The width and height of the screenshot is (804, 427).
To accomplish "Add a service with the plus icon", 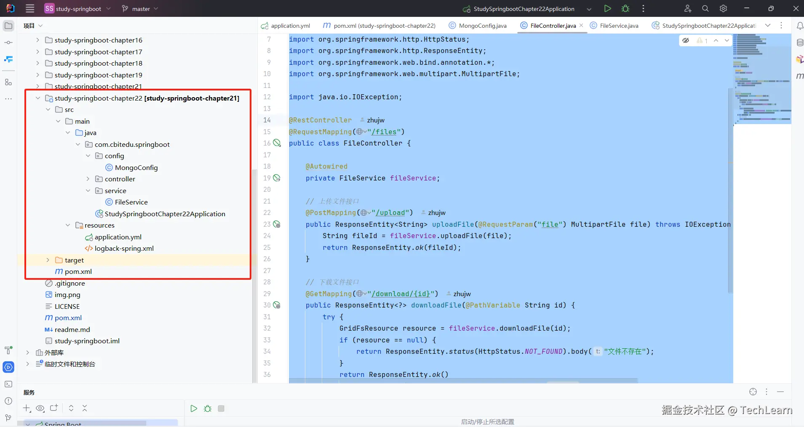I will 27,408.
